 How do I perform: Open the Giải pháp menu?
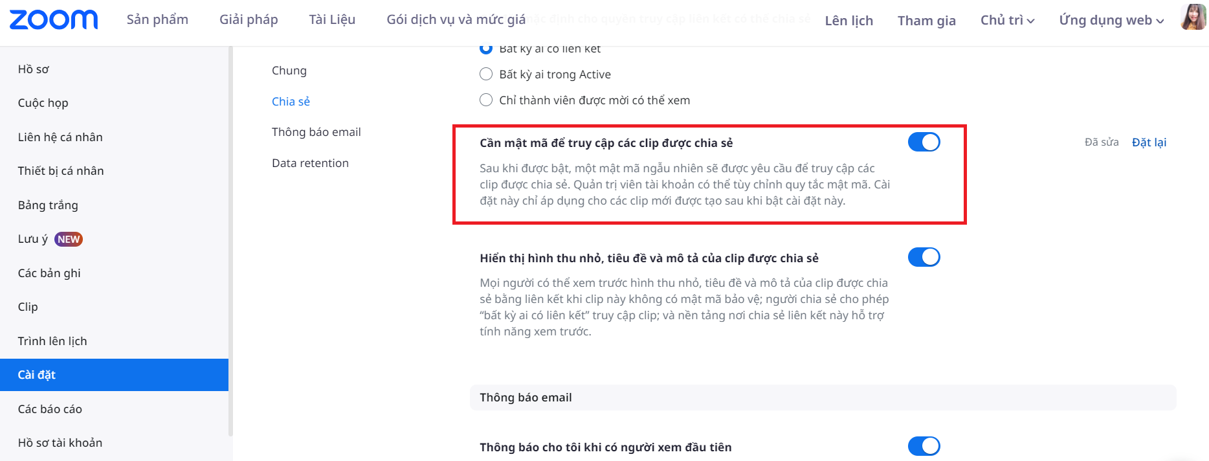(x=249, y=20)
